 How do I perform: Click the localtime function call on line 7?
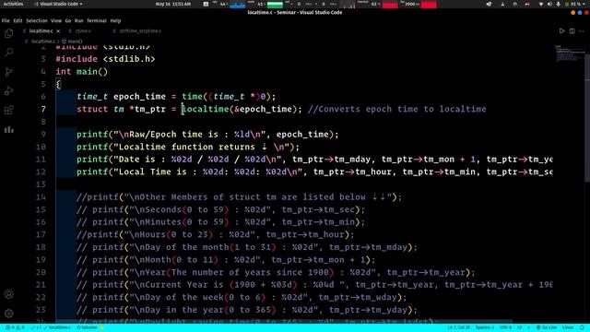click(205, 109)
